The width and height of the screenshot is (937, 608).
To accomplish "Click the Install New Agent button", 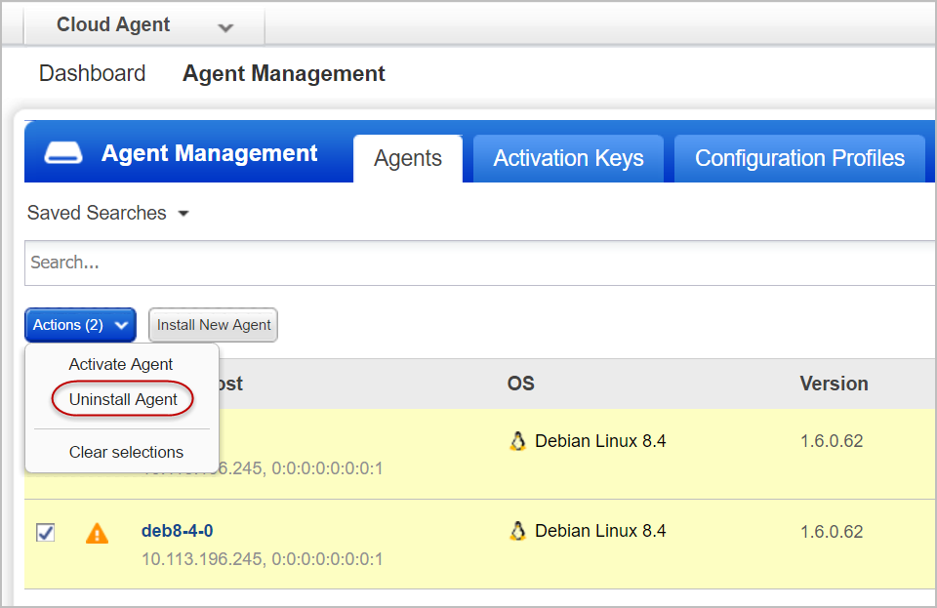I will click(213, 324).
